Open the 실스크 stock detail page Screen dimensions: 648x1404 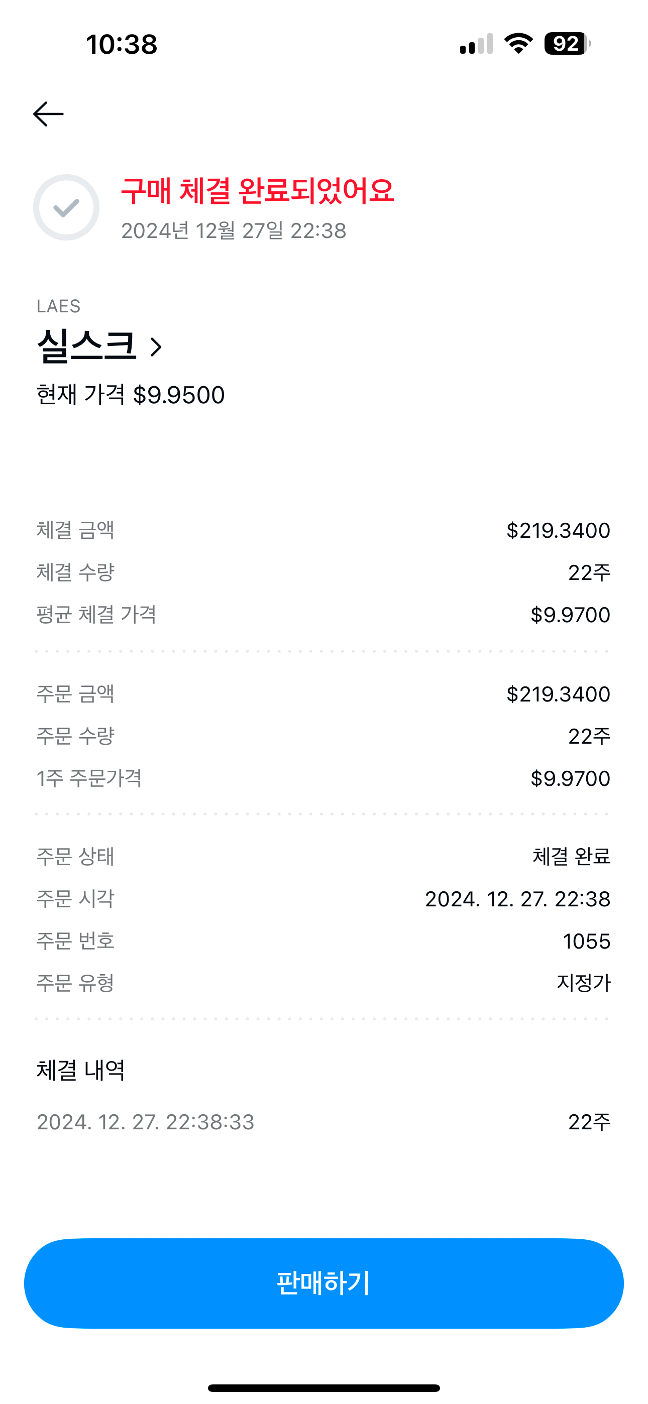[87, 346]
